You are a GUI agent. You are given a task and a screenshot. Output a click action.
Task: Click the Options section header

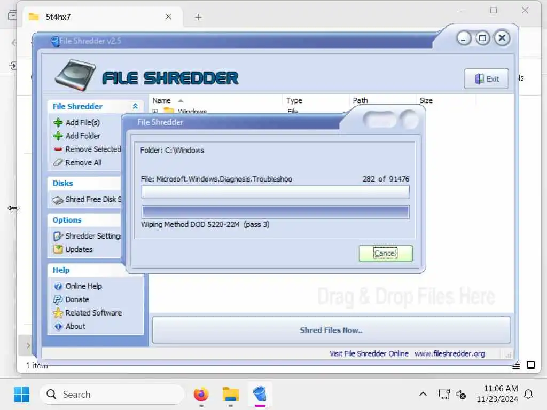tap(67, 220)
